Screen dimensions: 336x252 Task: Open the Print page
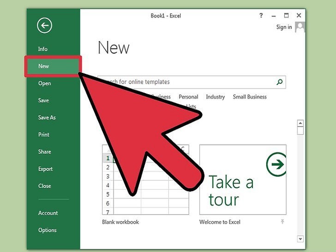(x=44, y=135)
